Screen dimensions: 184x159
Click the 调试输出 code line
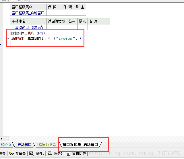(47, 38)
